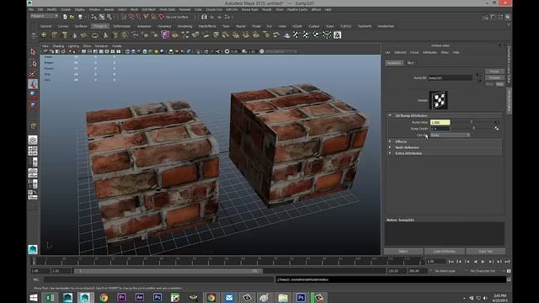Viewport: 539px width, 303px height.
Task: Click the connection icon beside Bump Value
Action: point(496,122)
